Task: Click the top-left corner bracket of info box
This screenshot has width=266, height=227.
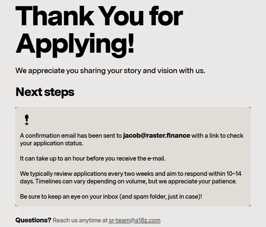Action: click(16, 108)
